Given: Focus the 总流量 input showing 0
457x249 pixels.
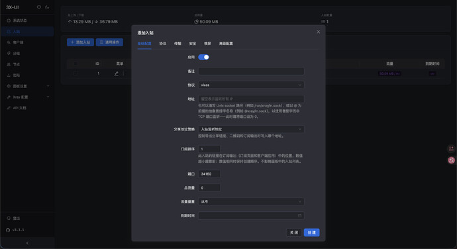Looking at the screenshot, I should (209, 188).
